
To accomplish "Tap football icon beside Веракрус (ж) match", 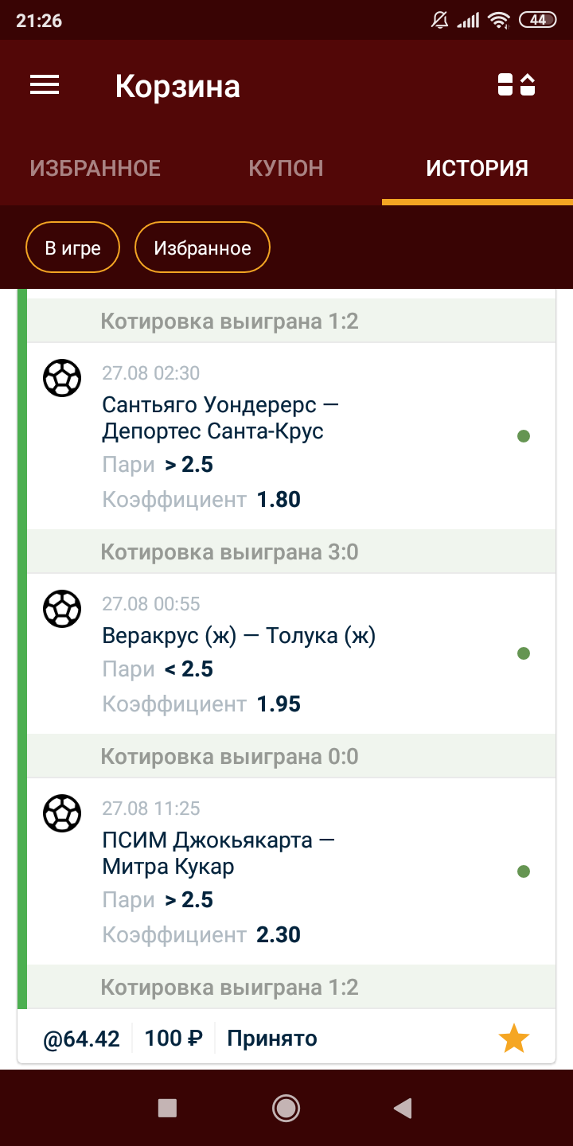I will click(62, 609).
